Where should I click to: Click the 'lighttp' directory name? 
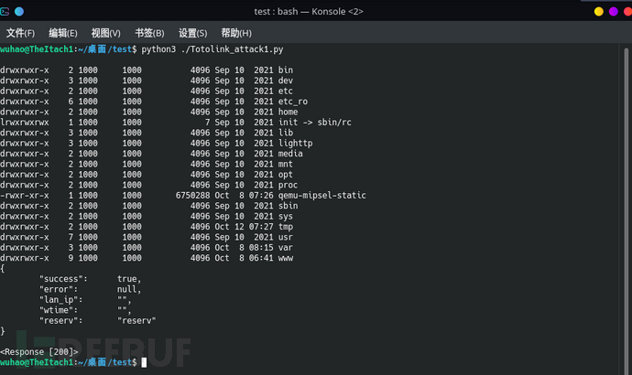296,144
